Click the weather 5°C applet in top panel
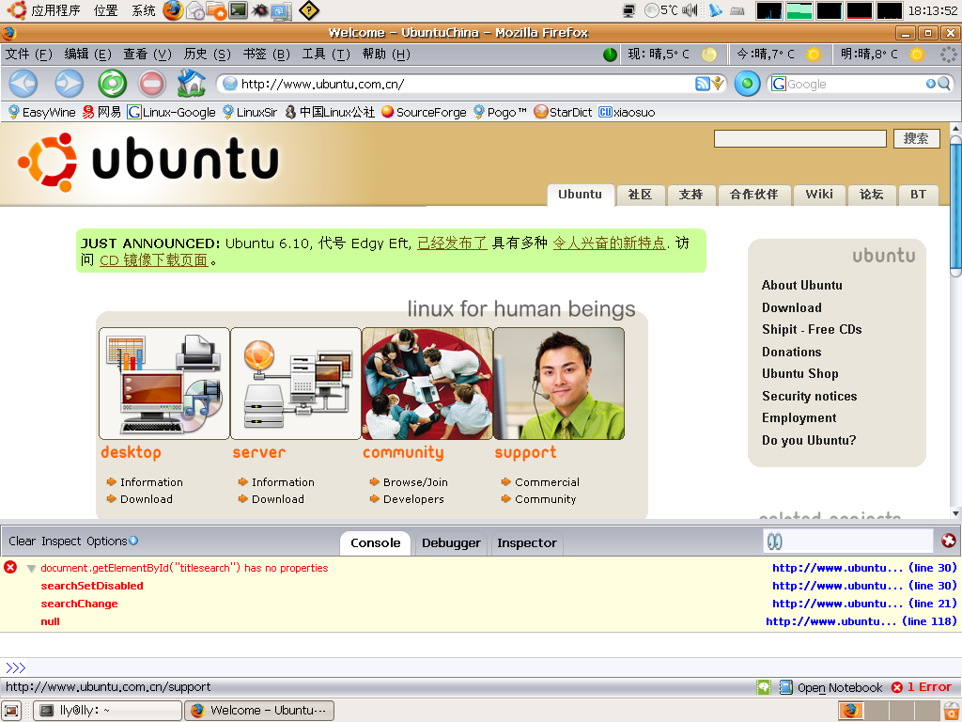This screenshot has height=722, width=962. pos(661,10)
